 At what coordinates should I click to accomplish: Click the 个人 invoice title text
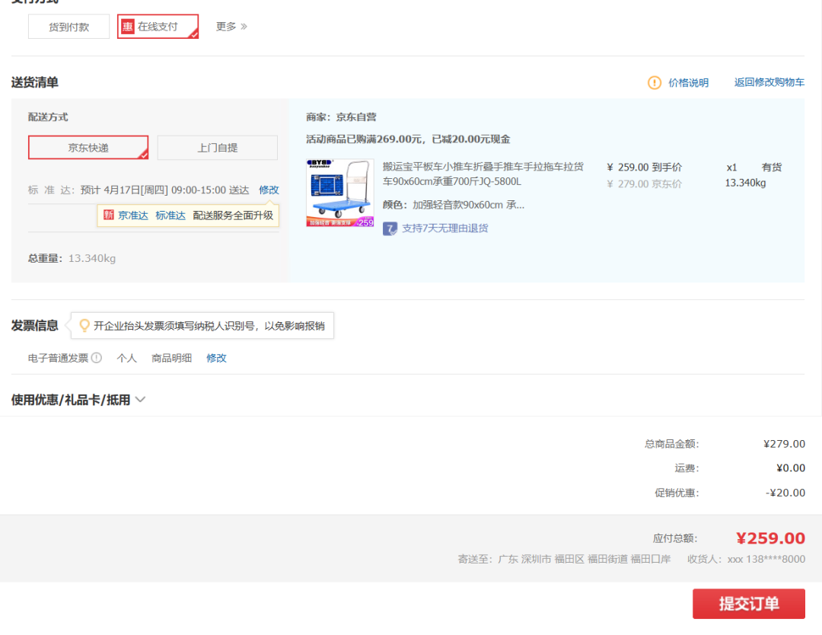tap(126, 358)
